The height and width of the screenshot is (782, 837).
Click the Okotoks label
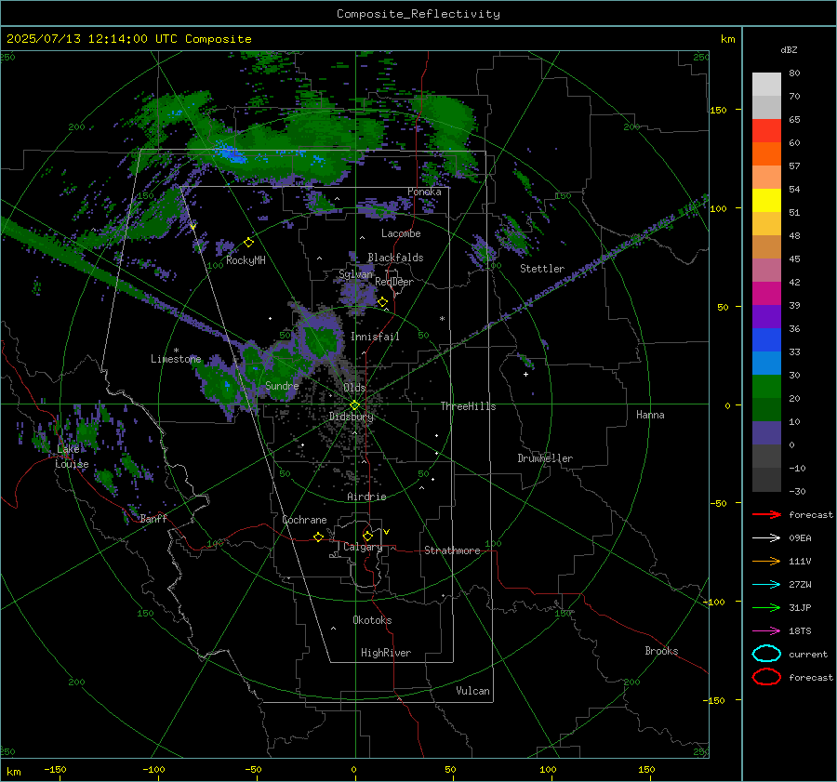coord(372,620)
